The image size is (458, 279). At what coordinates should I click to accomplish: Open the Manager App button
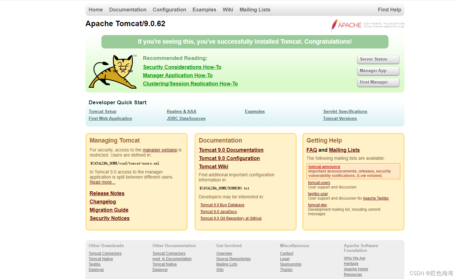click(378, 71)
